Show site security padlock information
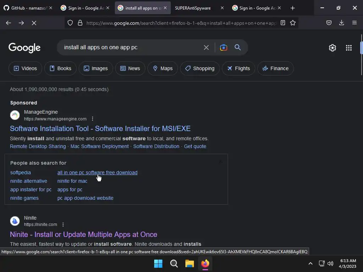The image size is (363, 272). point(80,23)
